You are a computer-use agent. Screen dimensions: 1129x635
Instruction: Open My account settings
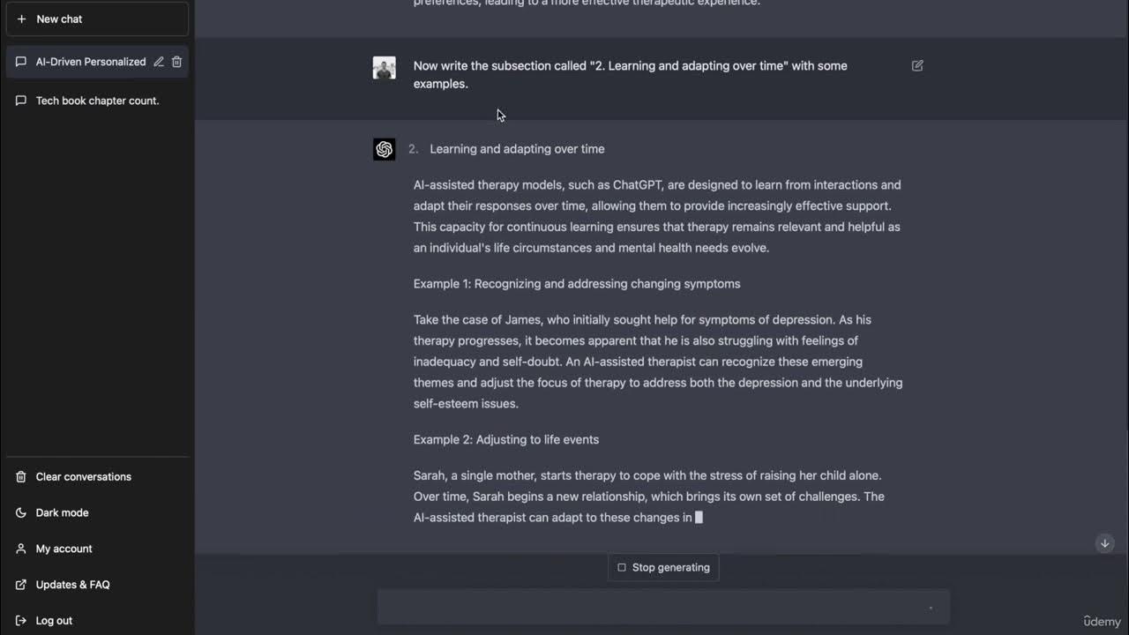click(64, 549)
